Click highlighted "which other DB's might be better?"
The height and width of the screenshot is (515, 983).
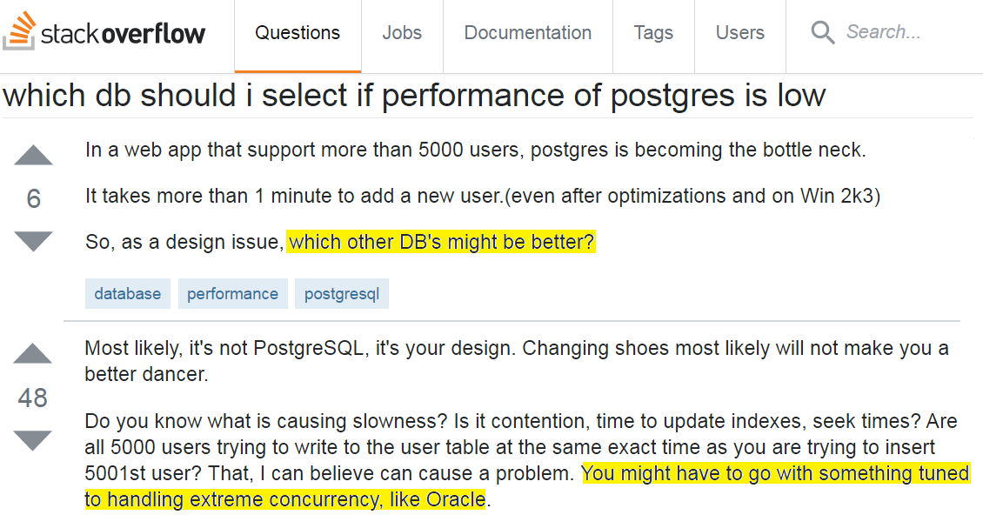point(441,242)
